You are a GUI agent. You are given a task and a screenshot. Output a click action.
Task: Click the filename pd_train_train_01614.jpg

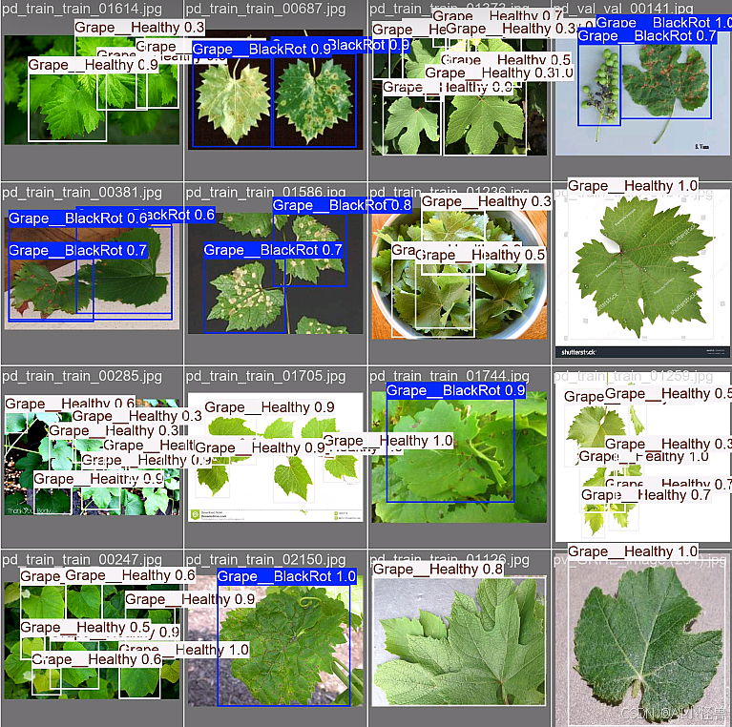click(x=82, y=9)
